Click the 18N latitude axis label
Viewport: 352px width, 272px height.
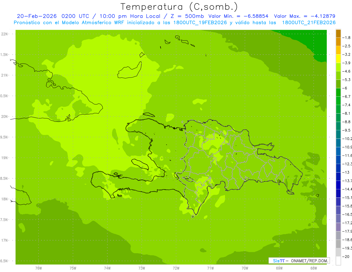click(4, 199)
